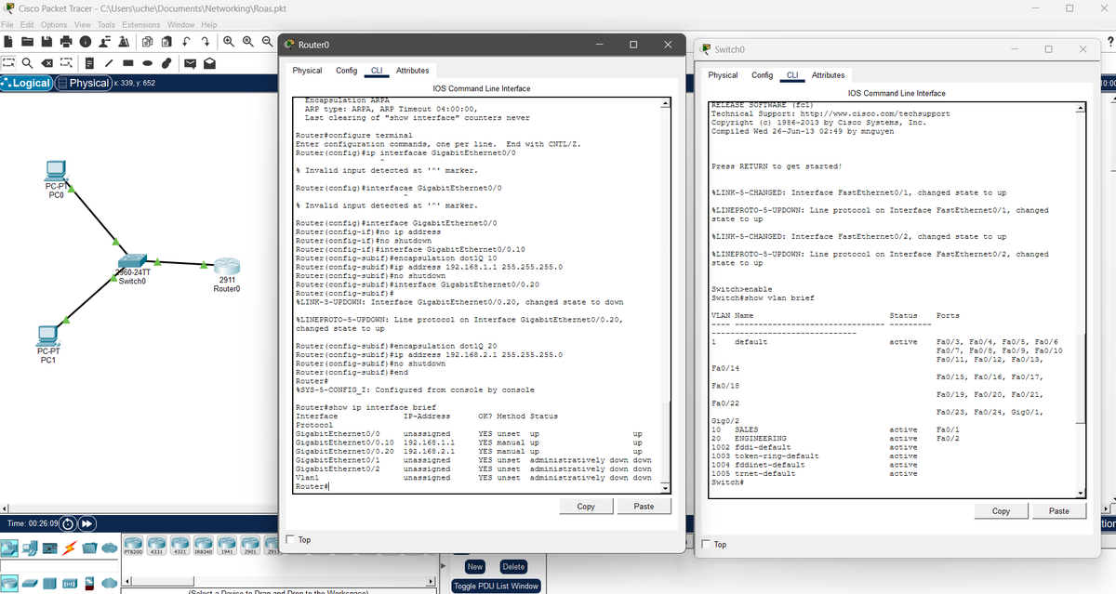Choose the Select tool

(x=8, y=62)
